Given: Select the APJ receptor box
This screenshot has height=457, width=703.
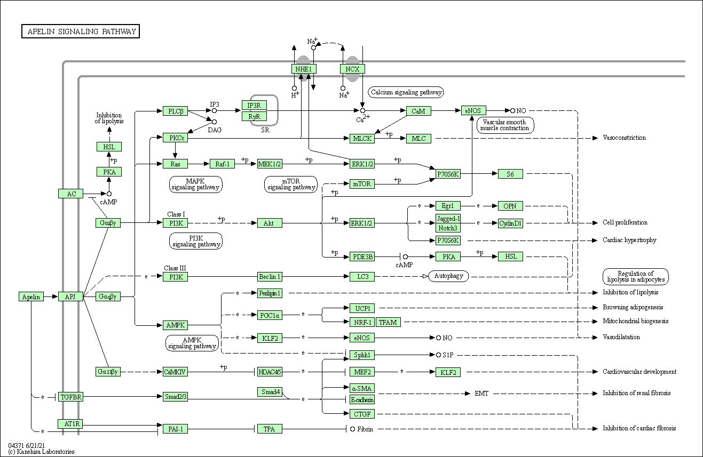Looking at the screenshot, I should tap(70, 296).
